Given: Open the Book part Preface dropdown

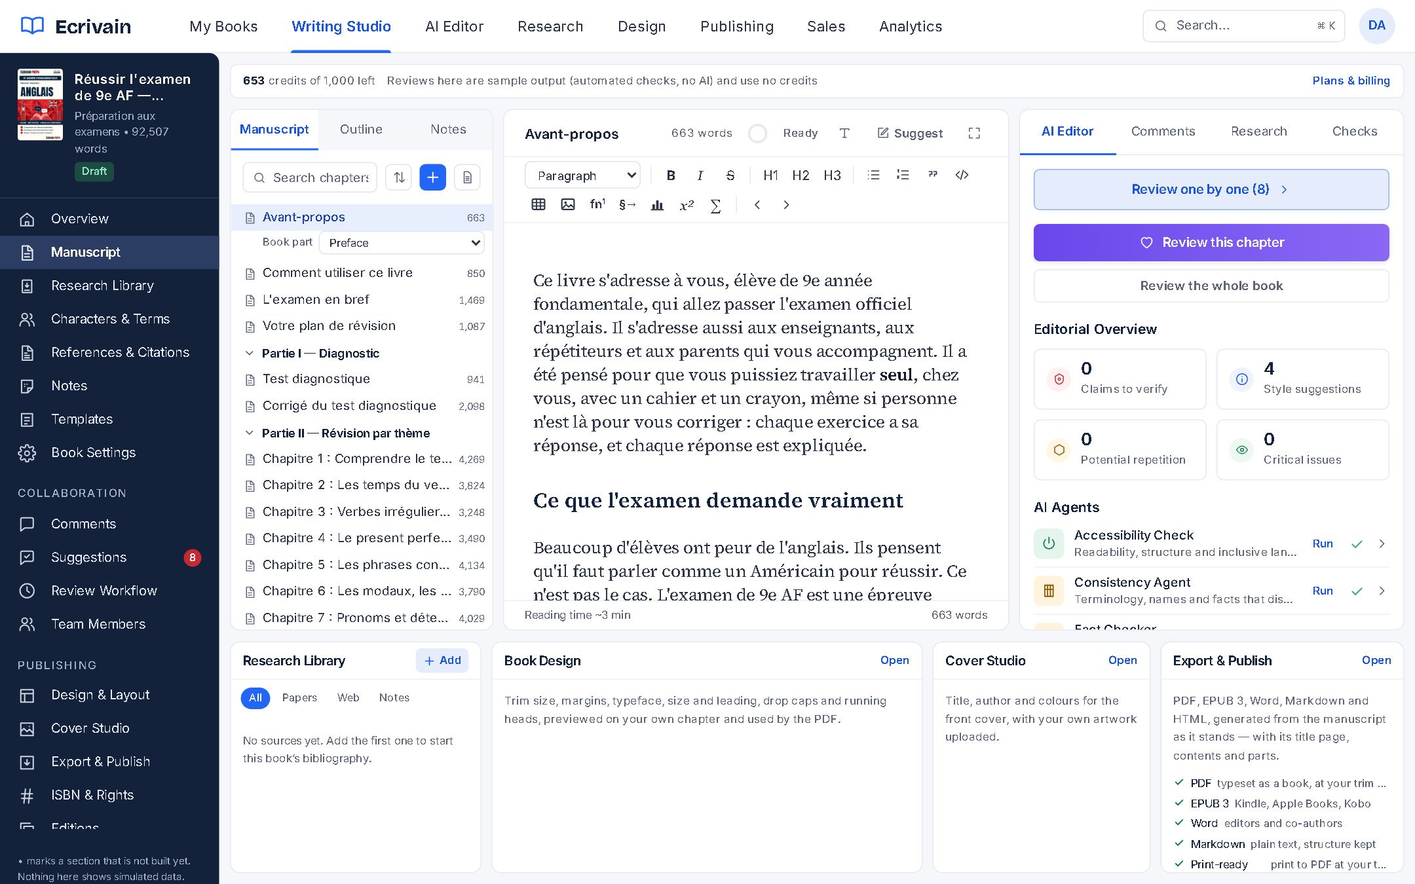Looking at the screenshot, I should coord(402,243).
